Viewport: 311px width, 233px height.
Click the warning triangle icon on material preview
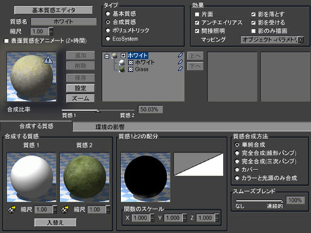[48, 60]
